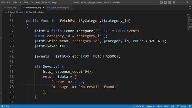Click the 'message' array key
Viewport: 192px width, 108px height.
(x=61, y=87)
